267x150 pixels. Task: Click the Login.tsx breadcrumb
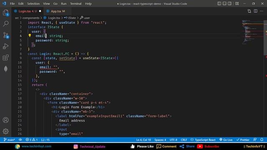pyautogui.click(x=54, y=18)
